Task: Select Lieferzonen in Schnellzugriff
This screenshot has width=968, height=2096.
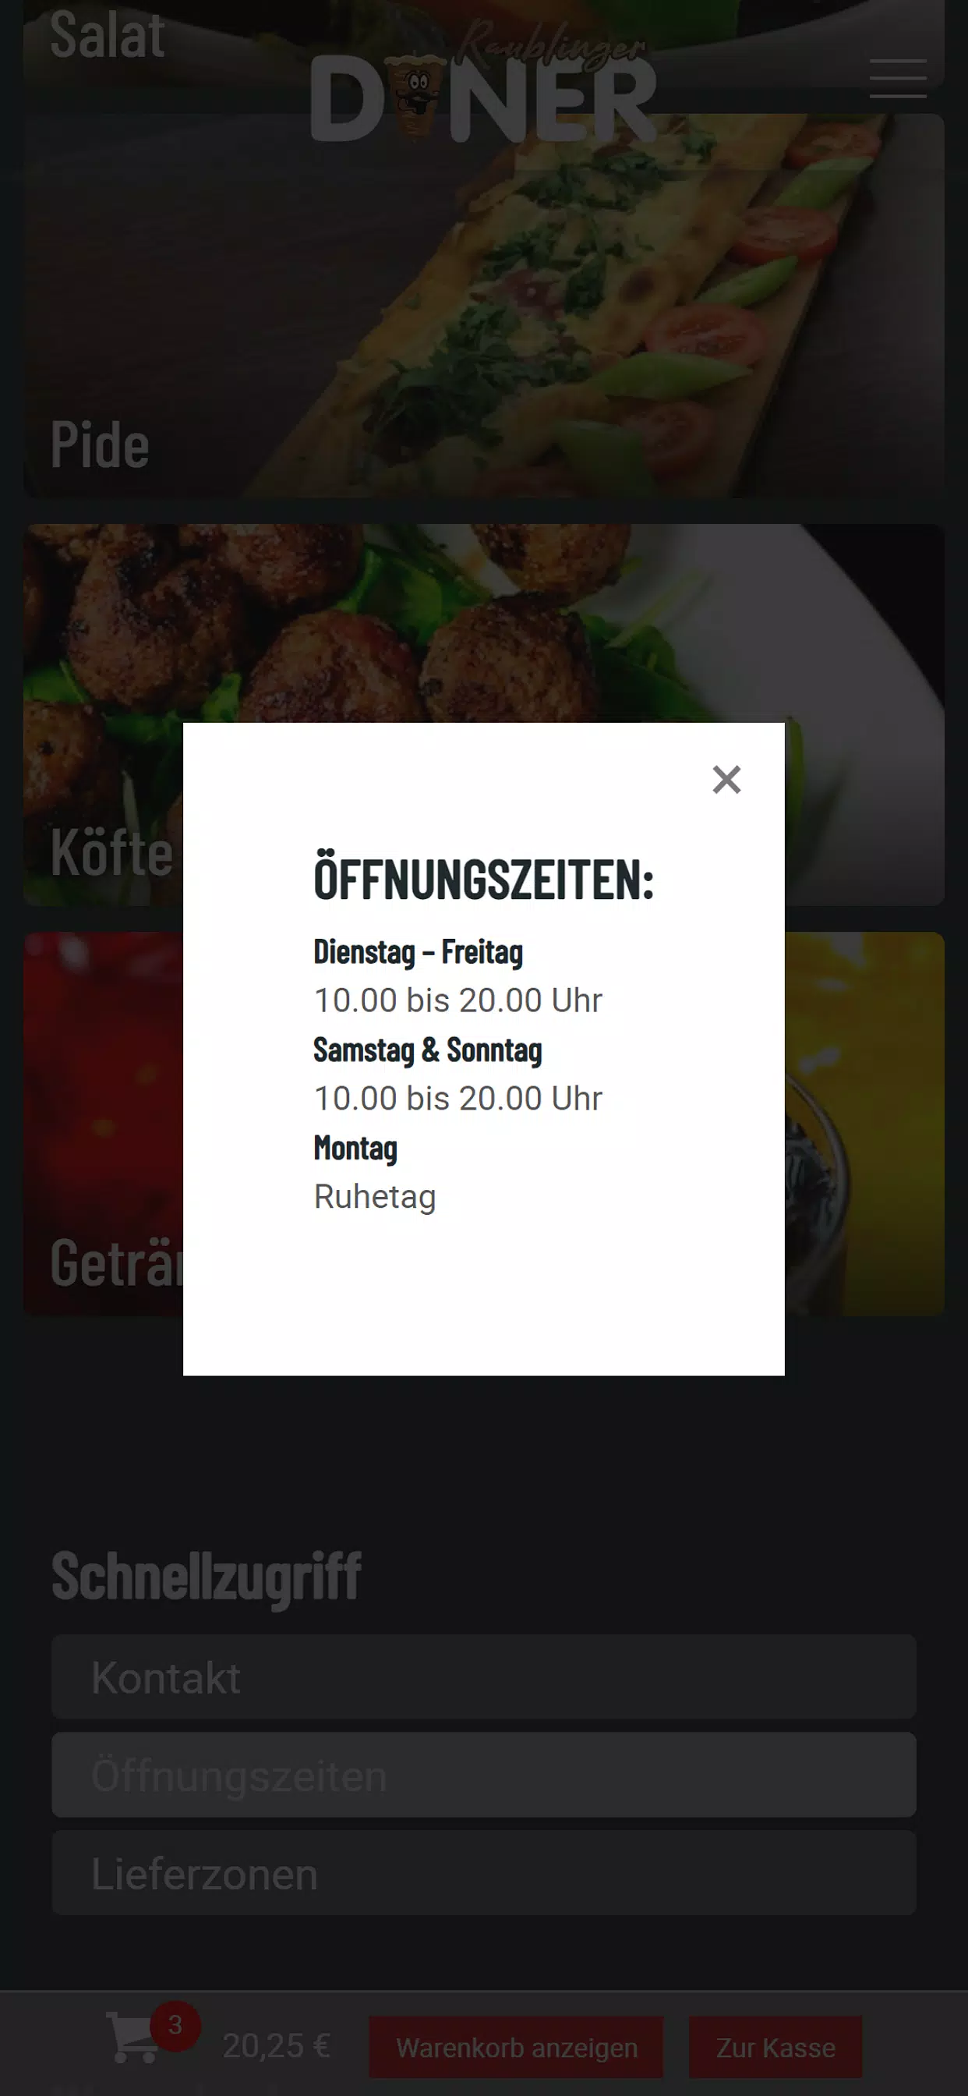Action: [x=483, y=1872]
